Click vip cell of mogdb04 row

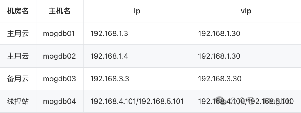pos(246,101)
